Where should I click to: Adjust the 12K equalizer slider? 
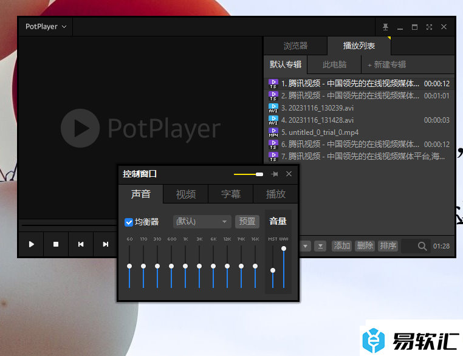point(227,266)
